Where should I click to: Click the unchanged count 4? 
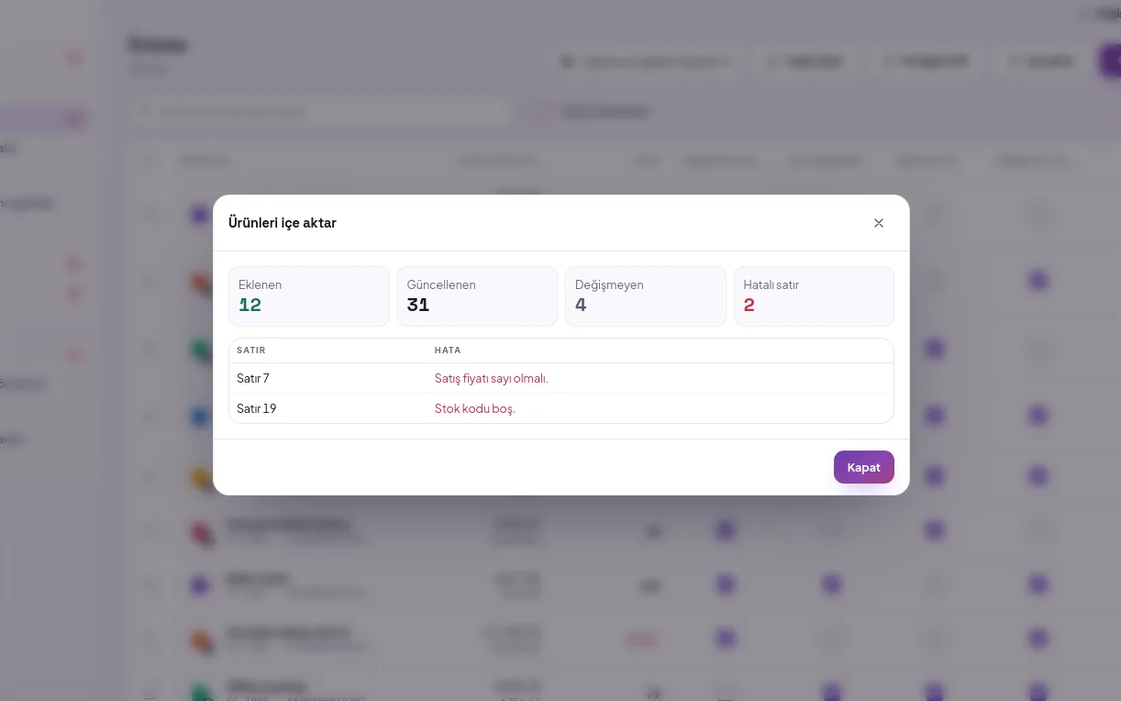coord(581,305)
